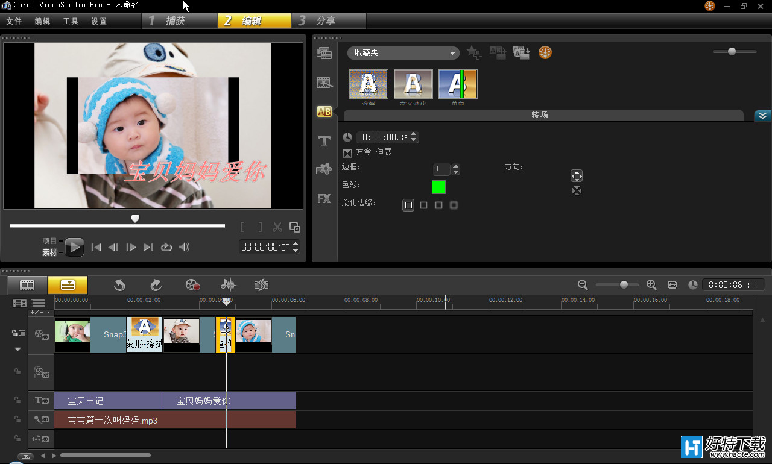Screen dimensions: 772x464
Task: Open the 文件 menu
Action: [x=14, y=21]
